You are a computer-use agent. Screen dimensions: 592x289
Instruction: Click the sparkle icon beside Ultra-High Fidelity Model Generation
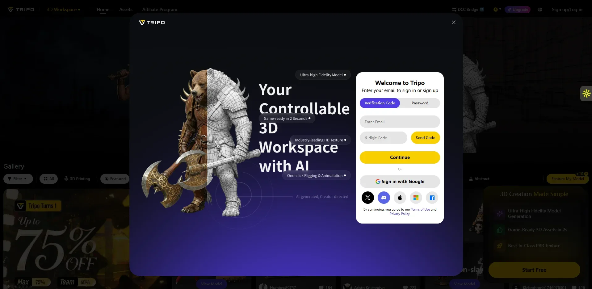pyautogui.click(x=499, y=213)
